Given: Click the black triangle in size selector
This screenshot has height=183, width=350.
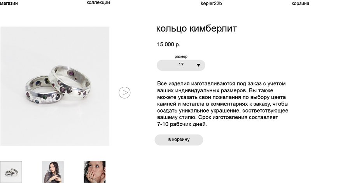Looking at the screenshot, I should (x=198, y=65).
